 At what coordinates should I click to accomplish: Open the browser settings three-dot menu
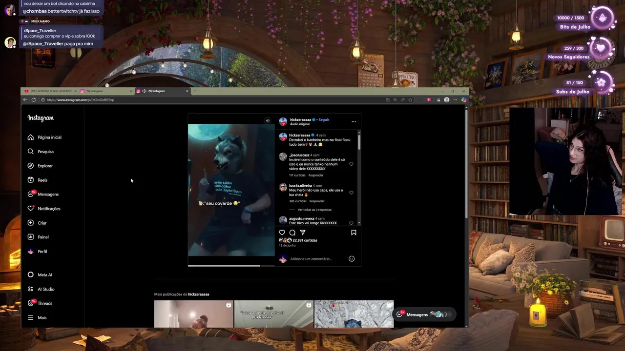pos(455,100)
